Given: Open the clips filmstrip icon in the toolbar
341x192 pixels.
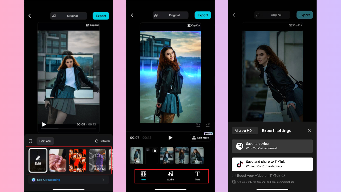Looking at the screenshot, I should pos(143,174).
